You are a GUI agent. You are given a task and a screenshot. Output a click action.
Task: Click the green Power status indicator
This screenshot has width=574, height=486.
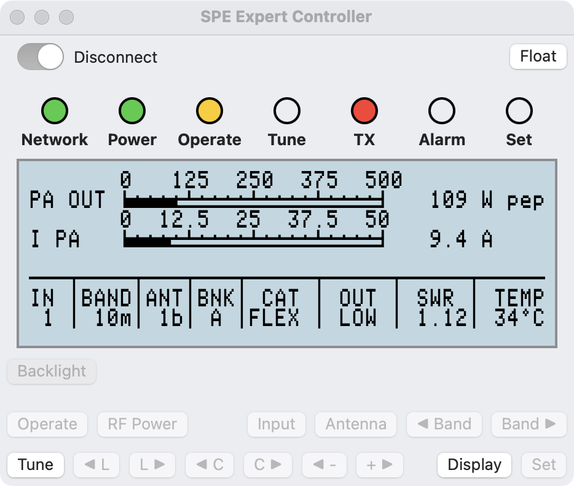pyautogui.click(x=132, y=111)
